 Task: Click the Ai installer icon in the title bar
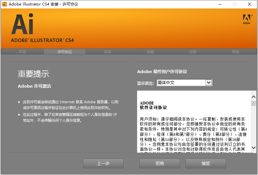pyautogui.click(x=5, y=4)
